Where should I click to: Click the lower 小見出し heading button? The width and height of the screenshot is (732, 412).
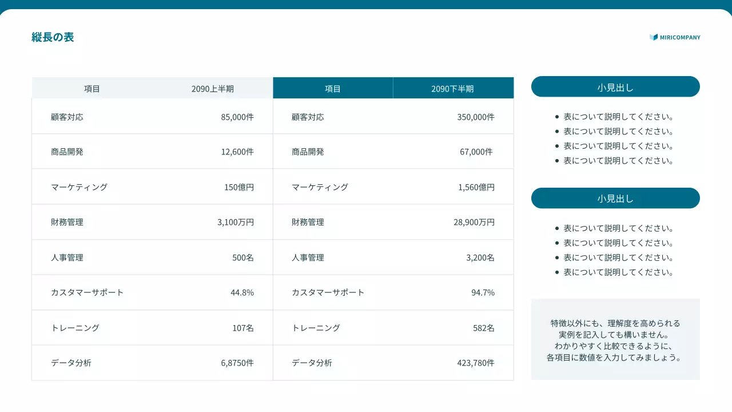pyautogui.click(x=615, y=198)
